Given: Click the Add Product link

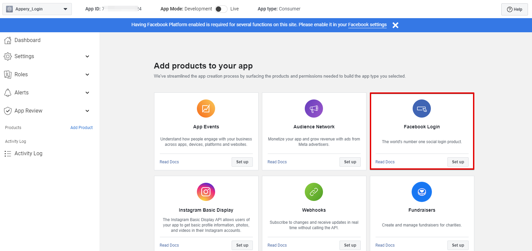Looking at the screenshot, I should 82,128.
